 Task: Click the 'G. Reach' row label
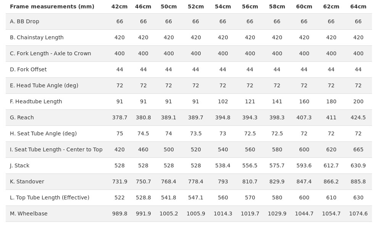click(x=22, y=117)
